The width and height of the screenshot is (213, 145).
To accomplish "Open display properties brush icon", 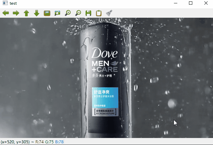I will point(109,13).
